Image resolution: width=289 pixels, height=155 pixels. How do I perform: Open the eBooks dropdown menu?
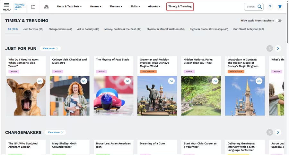(154, 6)
